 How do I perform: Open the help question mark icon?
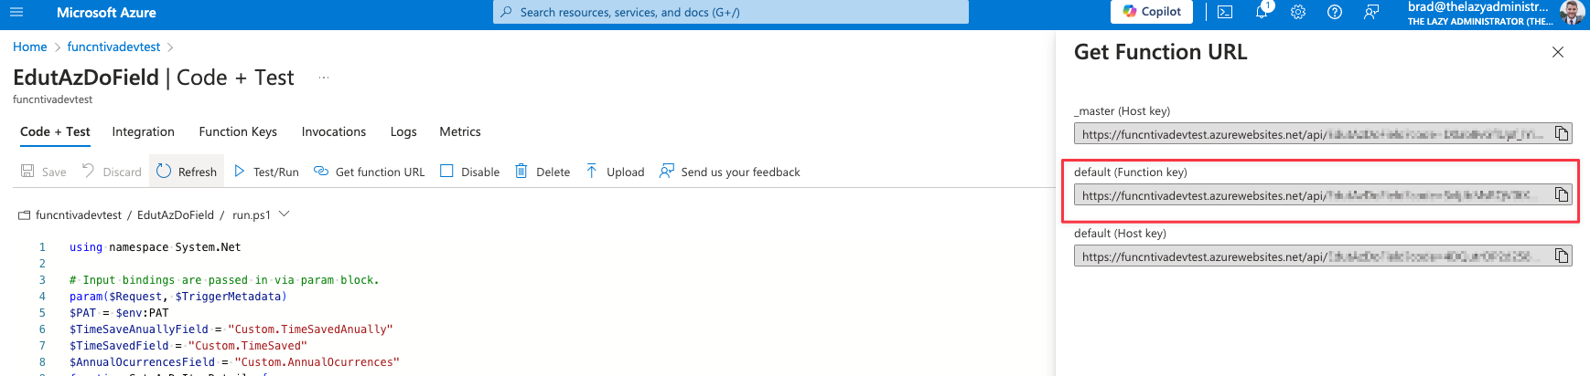coord(1335,12)
